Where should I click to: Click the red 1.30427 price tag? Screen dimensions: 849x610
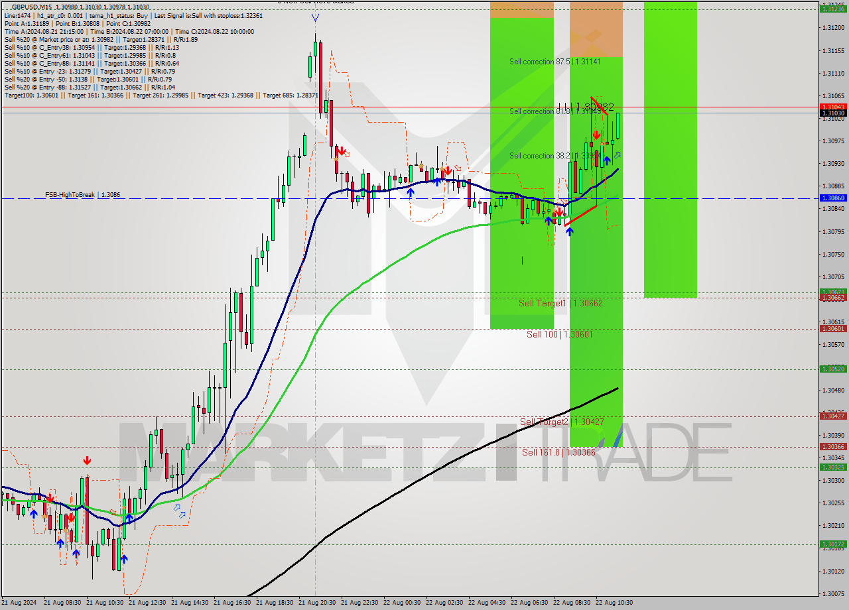click(833, 416)
